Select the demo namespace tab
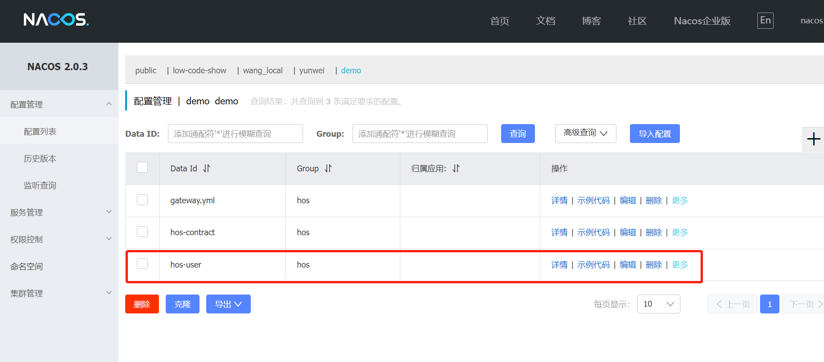The image size is (824, 362). point(351,71)
